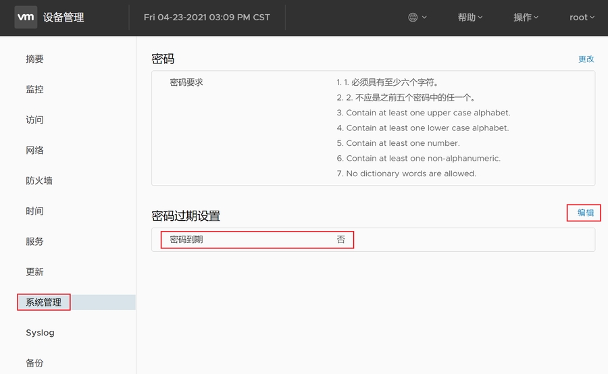
Task: Open Syslog configuration page
Action: 40,333
